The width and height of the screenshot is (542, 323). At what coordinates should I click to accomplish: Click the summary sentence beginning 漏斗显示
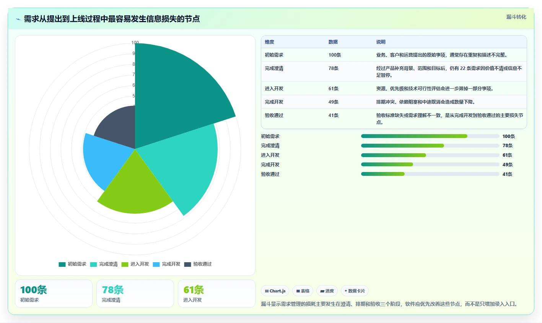coord(390,304)
